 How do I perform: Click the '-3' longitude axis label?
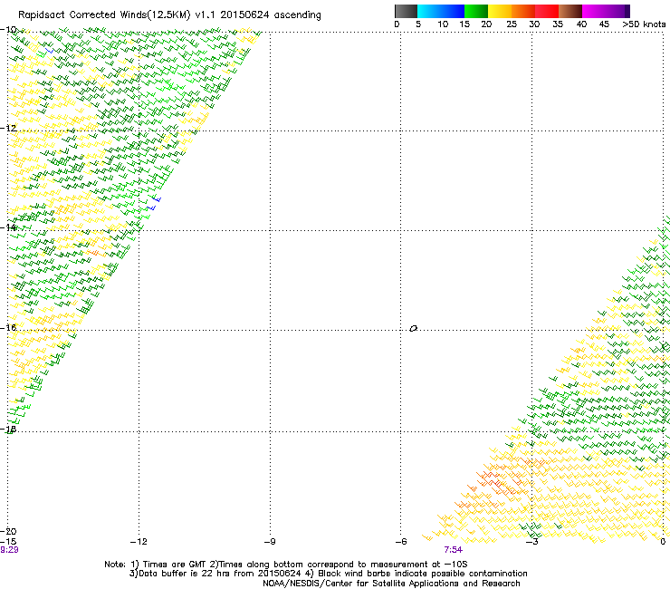click(532, 542)
